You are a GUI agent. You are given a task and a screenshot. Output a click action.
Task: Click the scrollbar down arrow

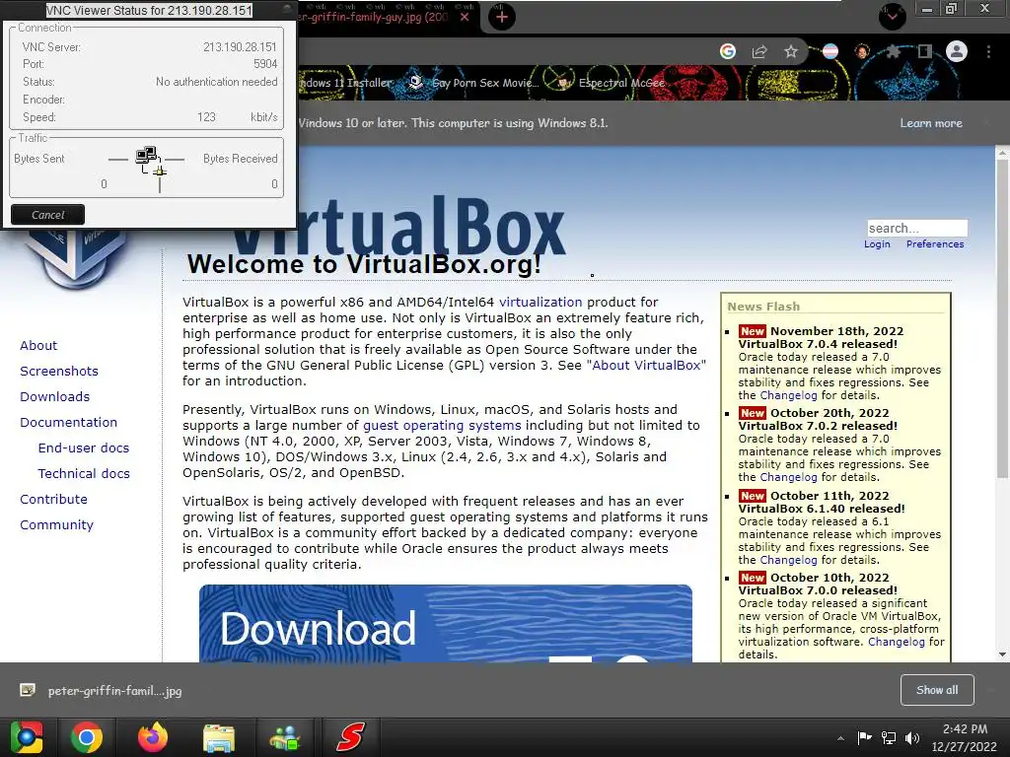coord(1002,654)
